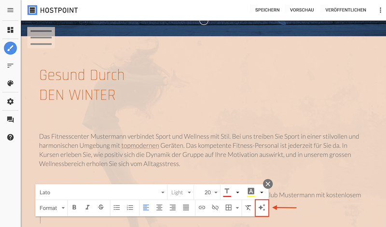Click the Speichern button
The width and height of the screenshot is (386, 227).
coord(267,10)
